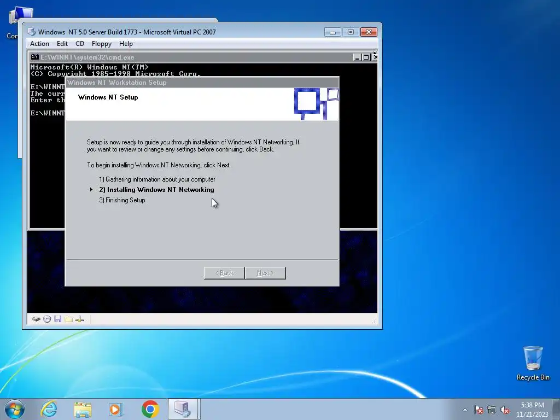Open the Edit menu in Virtual PC
The height and width of the screenshot is (420, 560).
pyautogui.click(x=62, y=44)
